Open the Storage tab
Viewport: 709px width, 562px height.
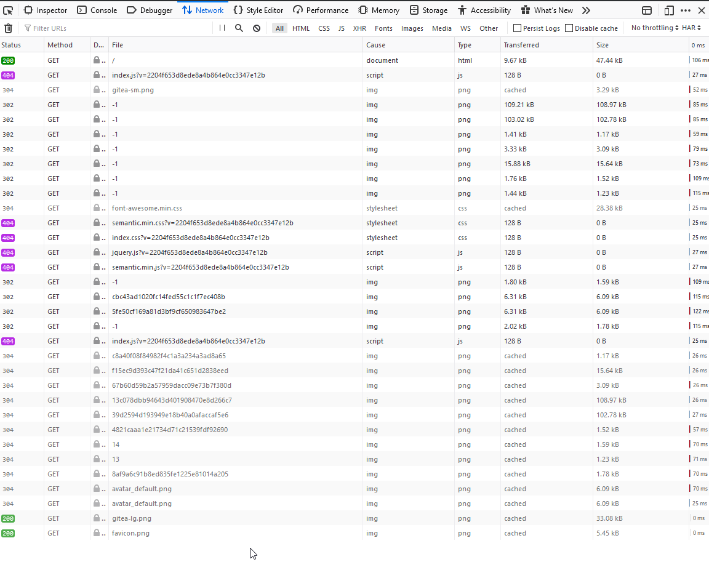point(428,10)
